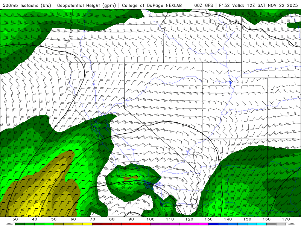Click the left arrow end of the colorbar
This screenshot has height=226, width=301.
[x=11, y=224]
